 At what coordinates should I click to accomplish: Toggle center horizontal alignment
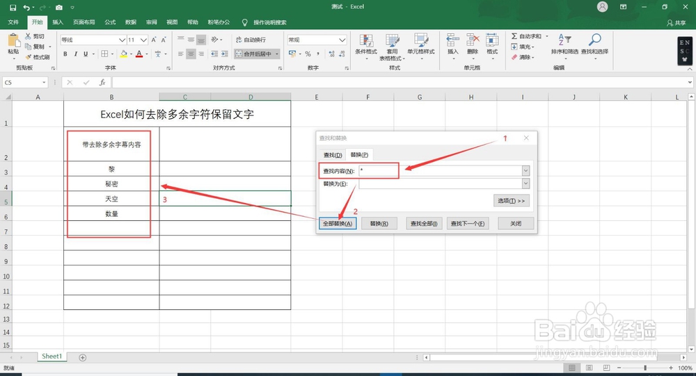[x=191, y=54]
